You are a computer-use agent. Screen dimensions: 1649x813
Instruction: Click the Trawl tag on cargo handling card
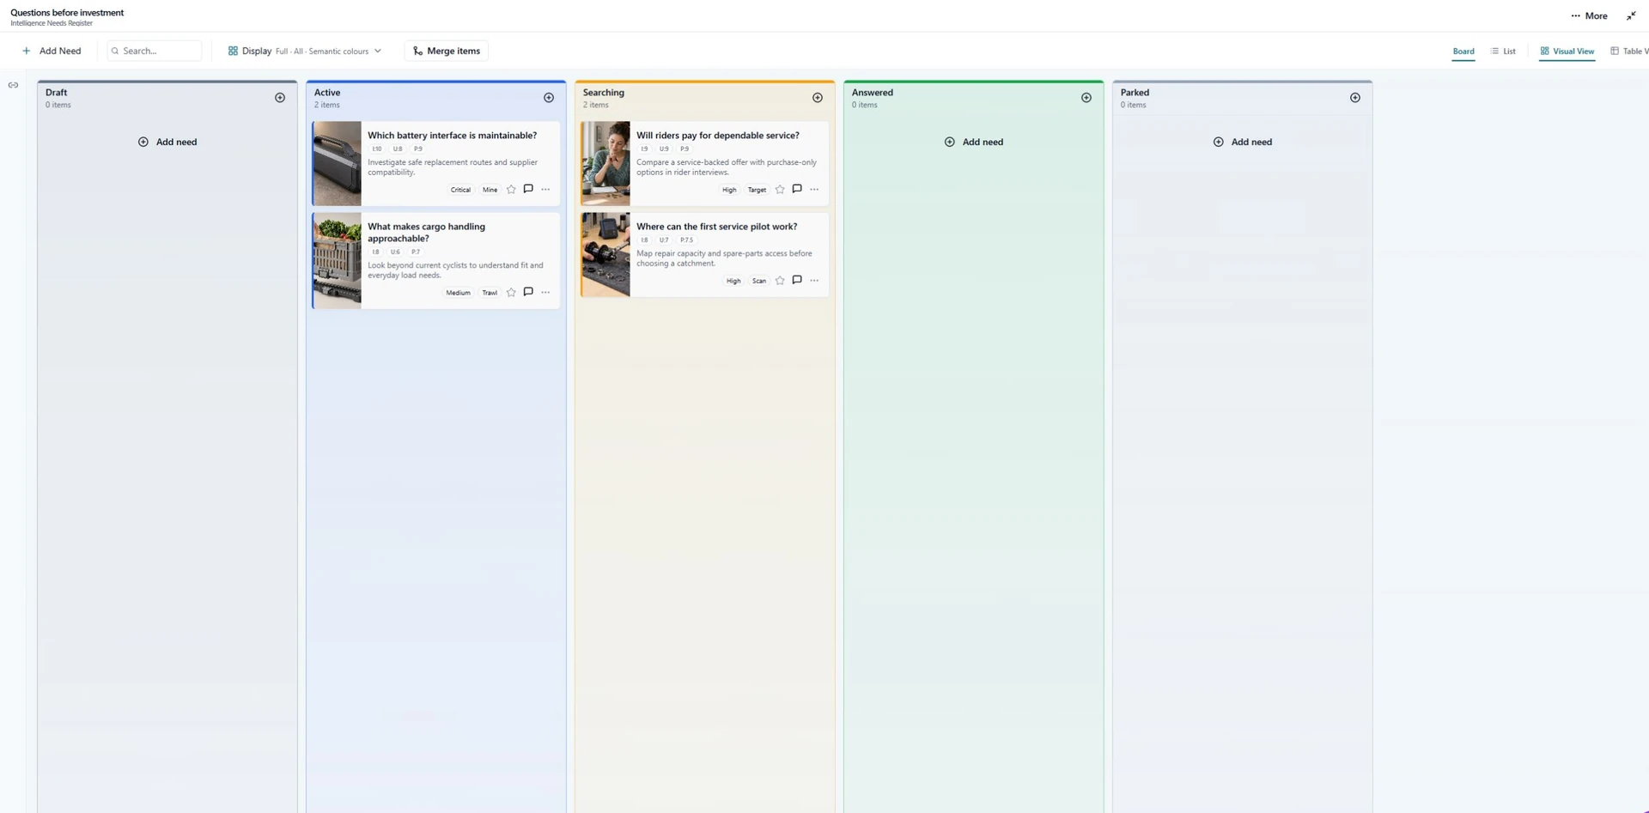[490, 293]
